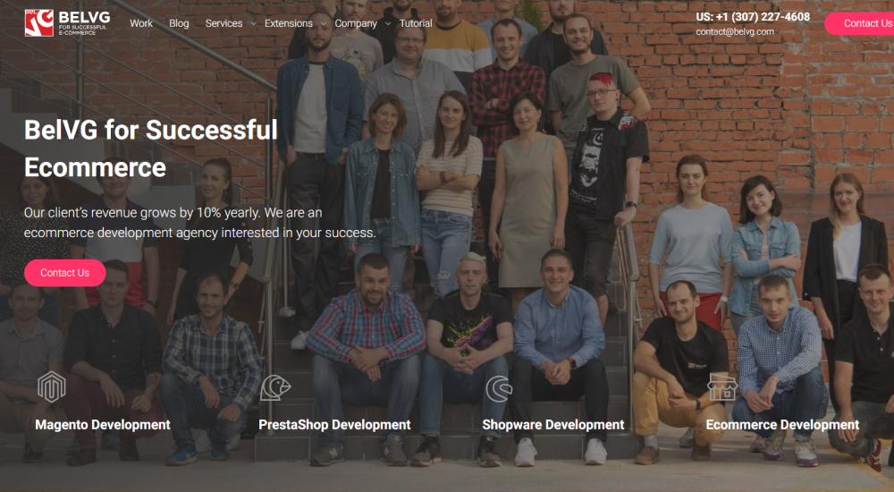Go to the Tutorial page
This screenshot has height=492, width=894.
coord(416,23)
